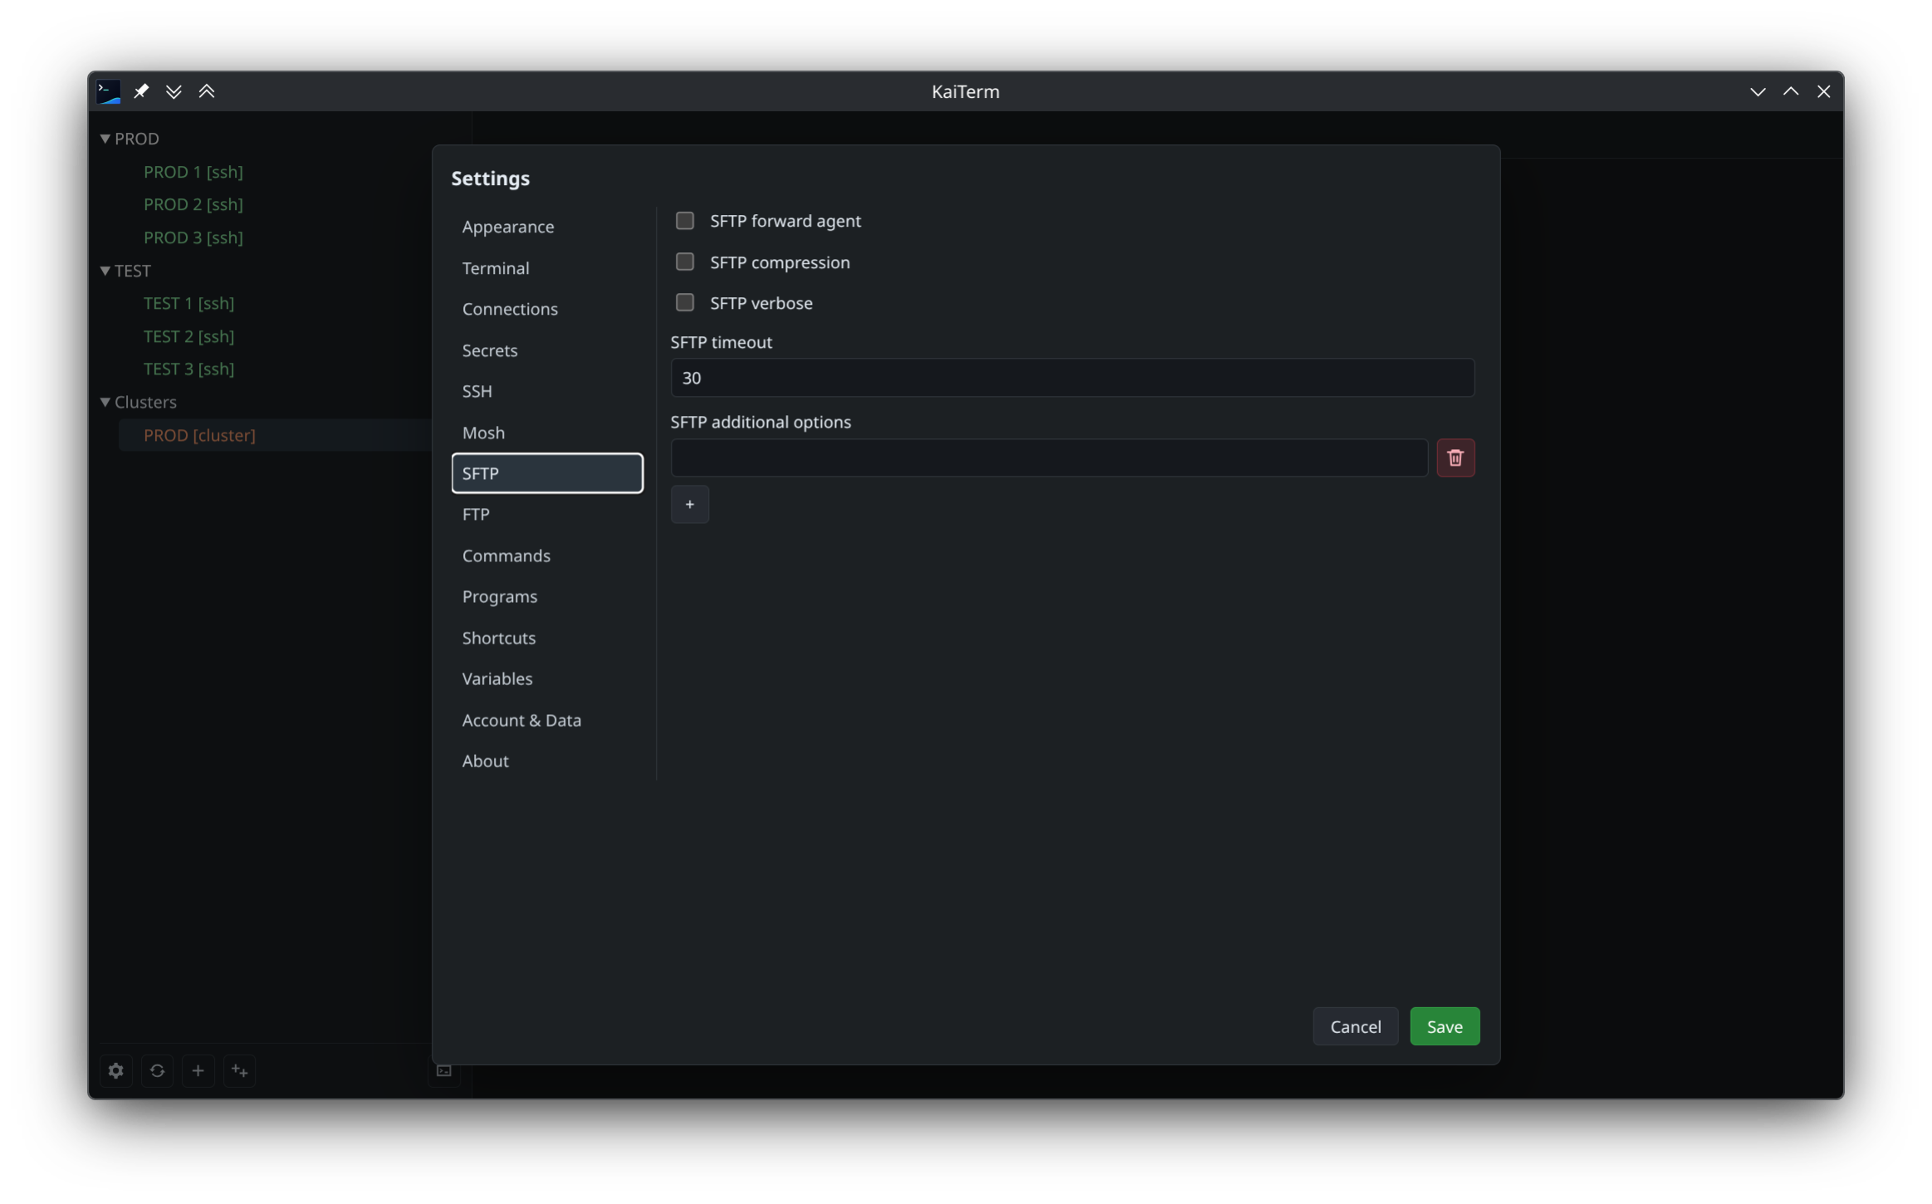This screenshot has width=1932, height=1204.
Task: Click the double chevron up icon
Action: click(207, 91)
